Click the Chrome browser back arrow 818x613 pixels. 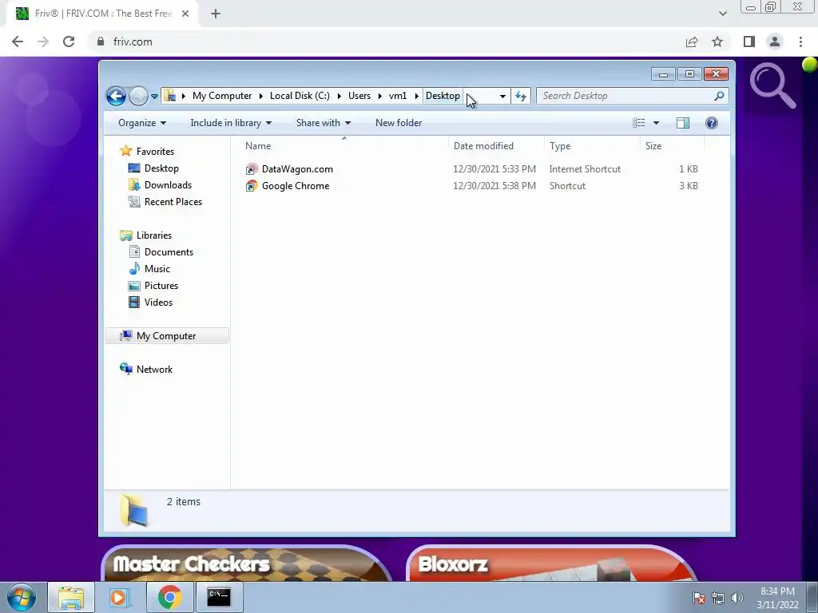click(x=18, y=42)
